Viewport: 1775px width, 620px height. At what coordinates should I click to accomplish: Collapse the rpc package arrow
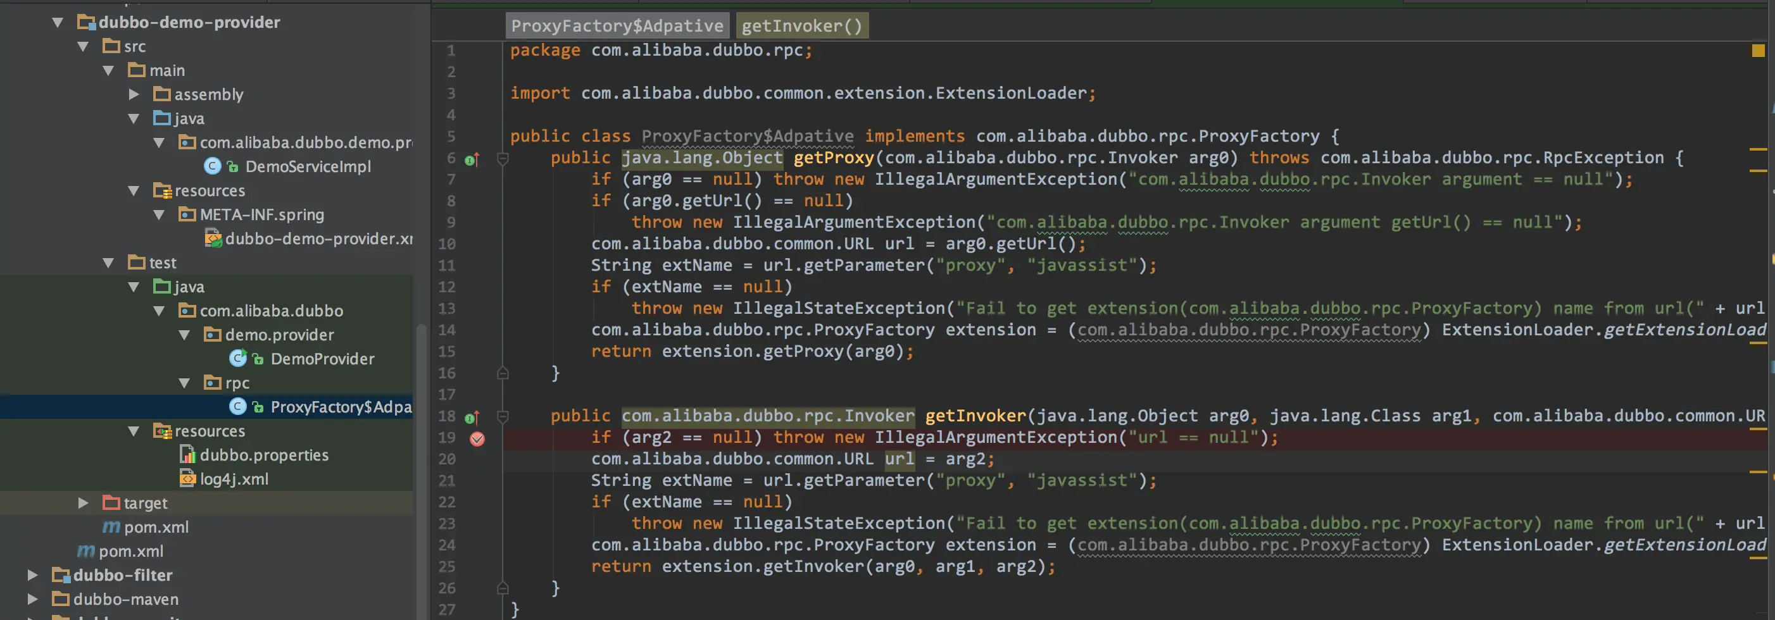(185, 383)
